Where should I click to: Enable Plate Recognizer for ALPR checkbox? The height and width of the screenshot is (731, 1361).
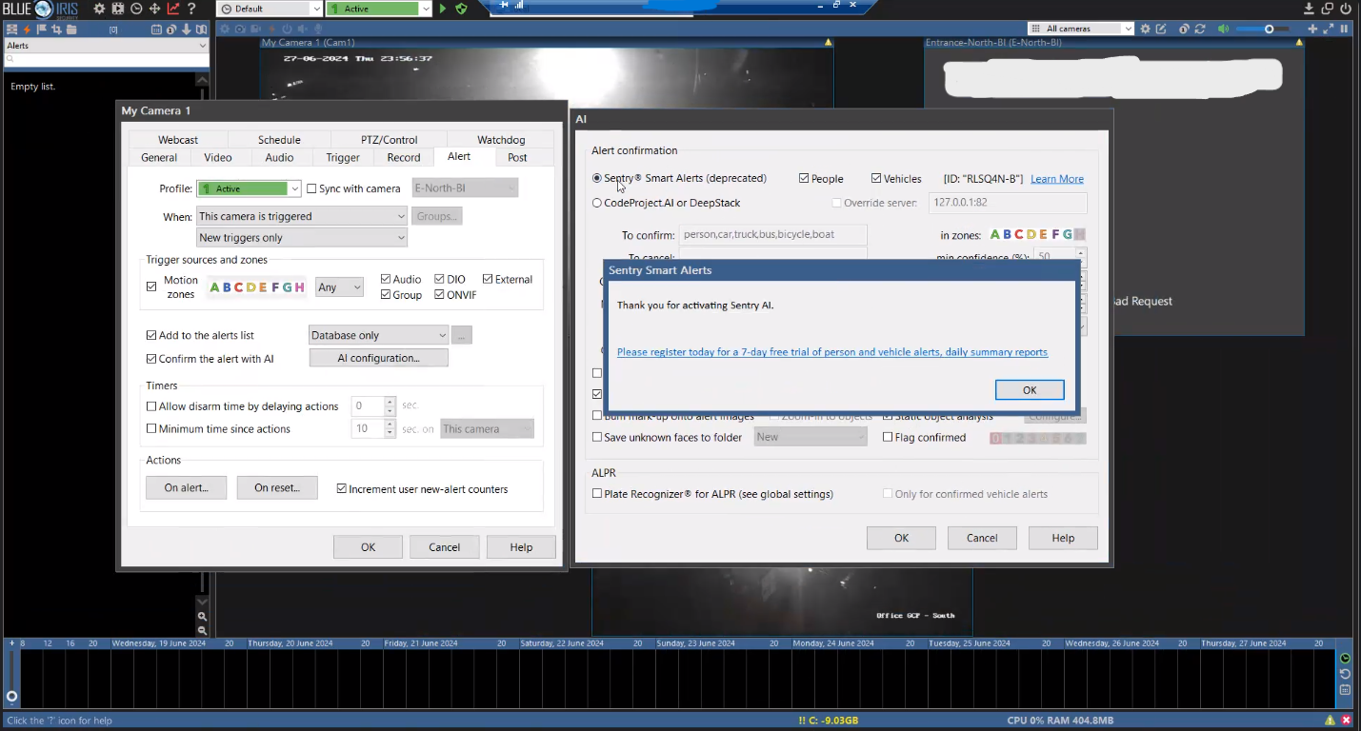[597, 494]
